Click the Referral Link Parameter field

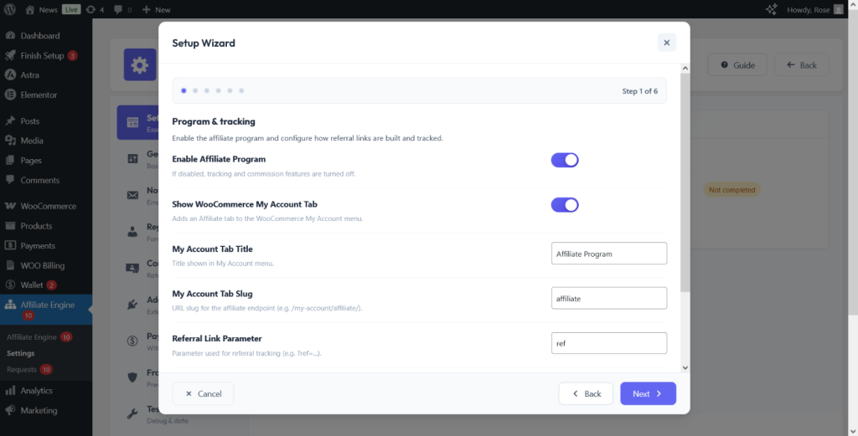(609, 343)
